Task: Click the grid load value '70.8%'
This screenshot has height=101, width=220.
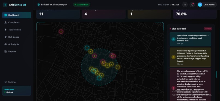Action: (x=181, y=14)
